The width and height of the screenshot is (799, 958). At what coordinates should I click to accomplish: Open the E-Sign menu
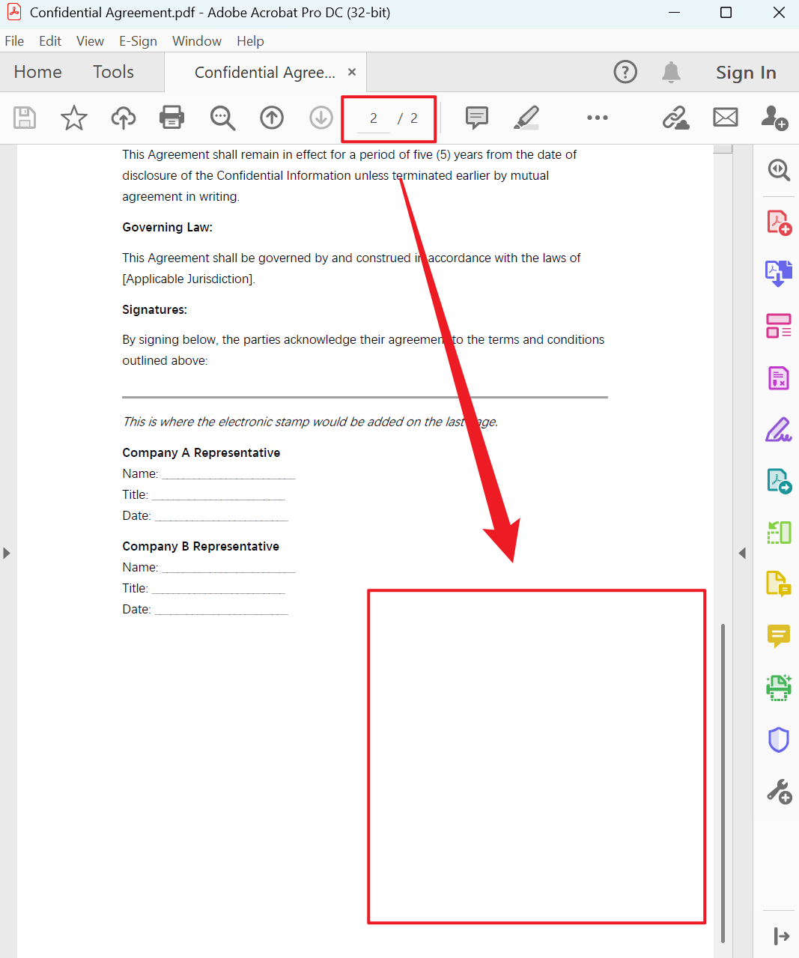click(x=138, y=41)
